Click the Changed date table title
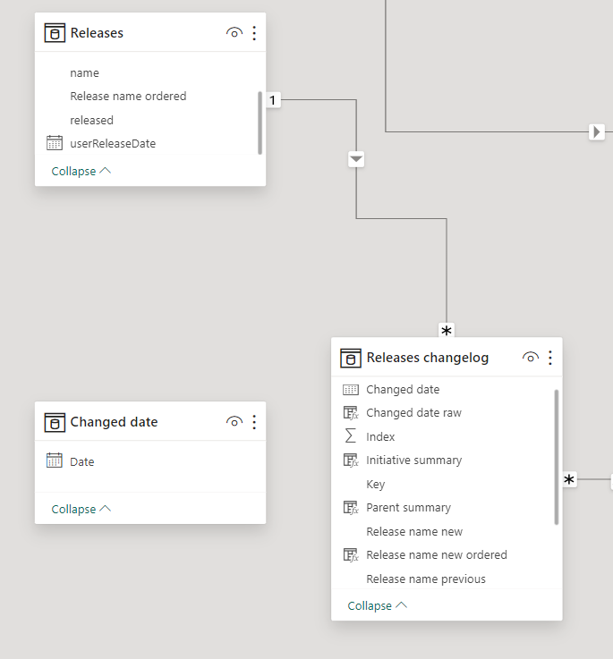This screenshot has height=659, width=613. tap(114, 422)
